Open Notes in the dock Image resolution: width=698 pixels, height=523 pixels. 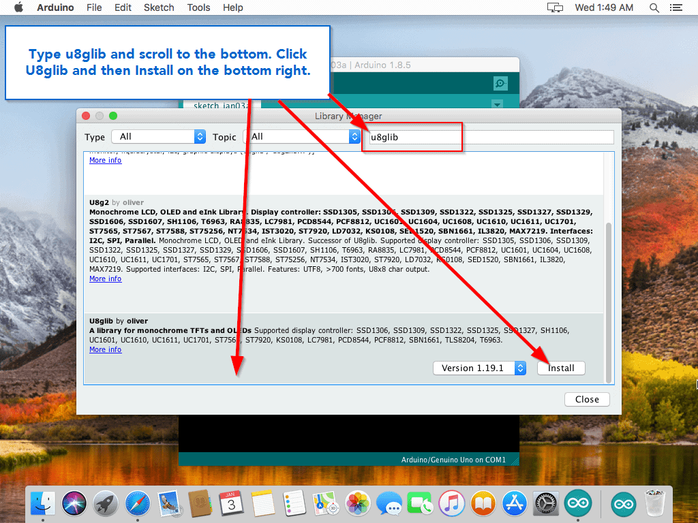262,504
